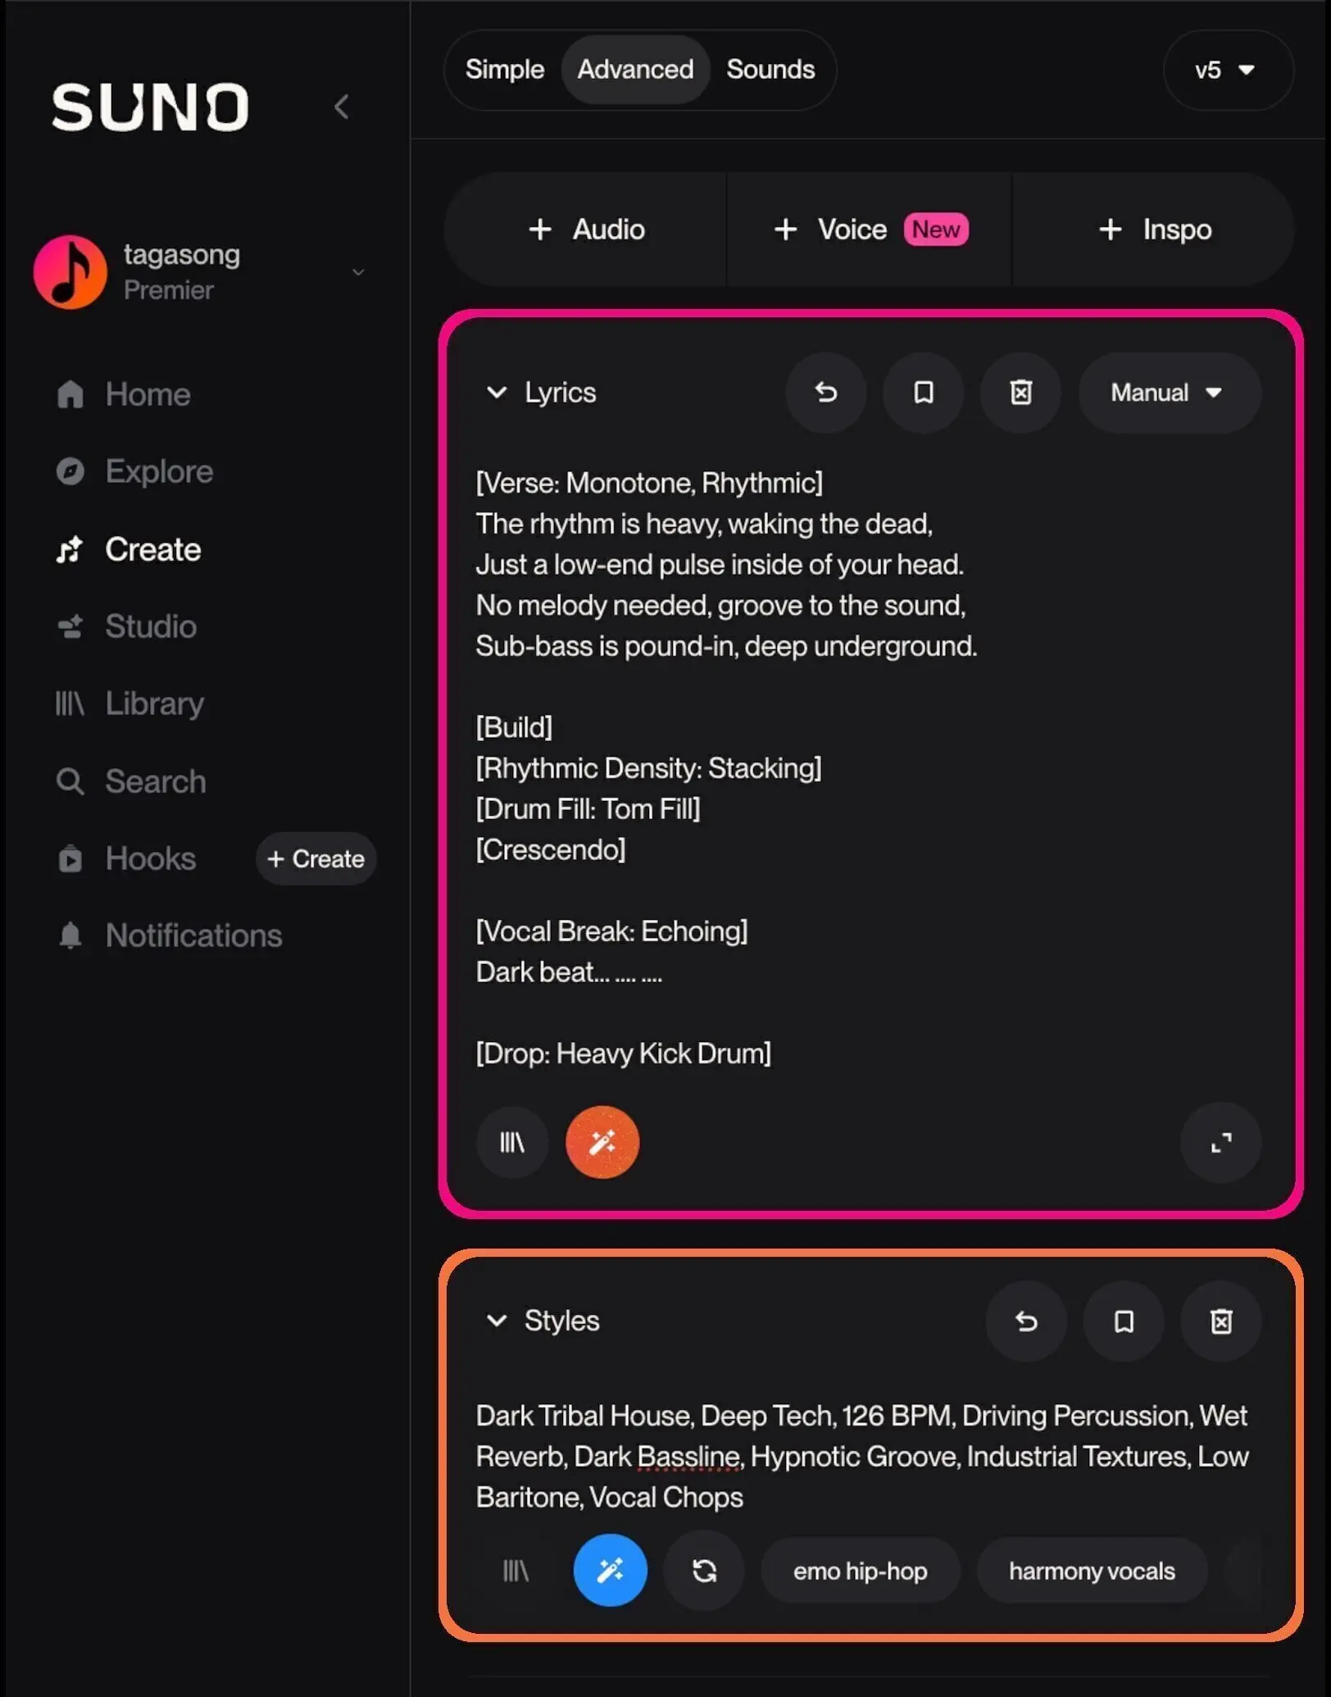Open the Hooks section
Viewport: 1331px width, 1697px height.
pyautogui.click(x=126, y=858)
